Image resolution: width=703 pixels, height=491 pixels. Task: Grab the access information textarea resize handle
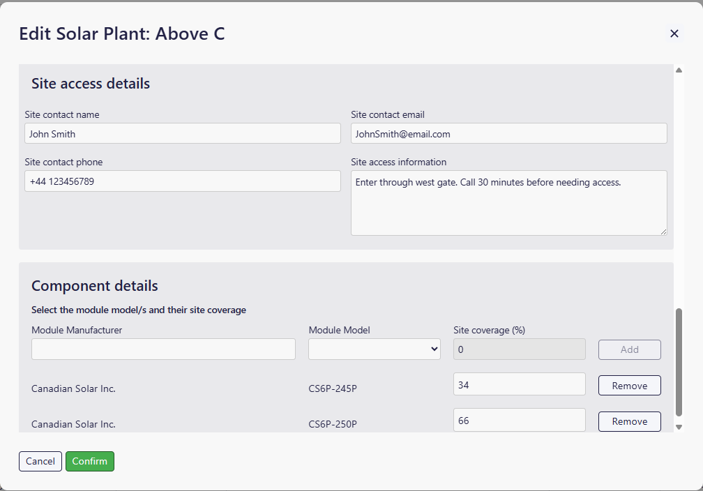coord(663,232)
